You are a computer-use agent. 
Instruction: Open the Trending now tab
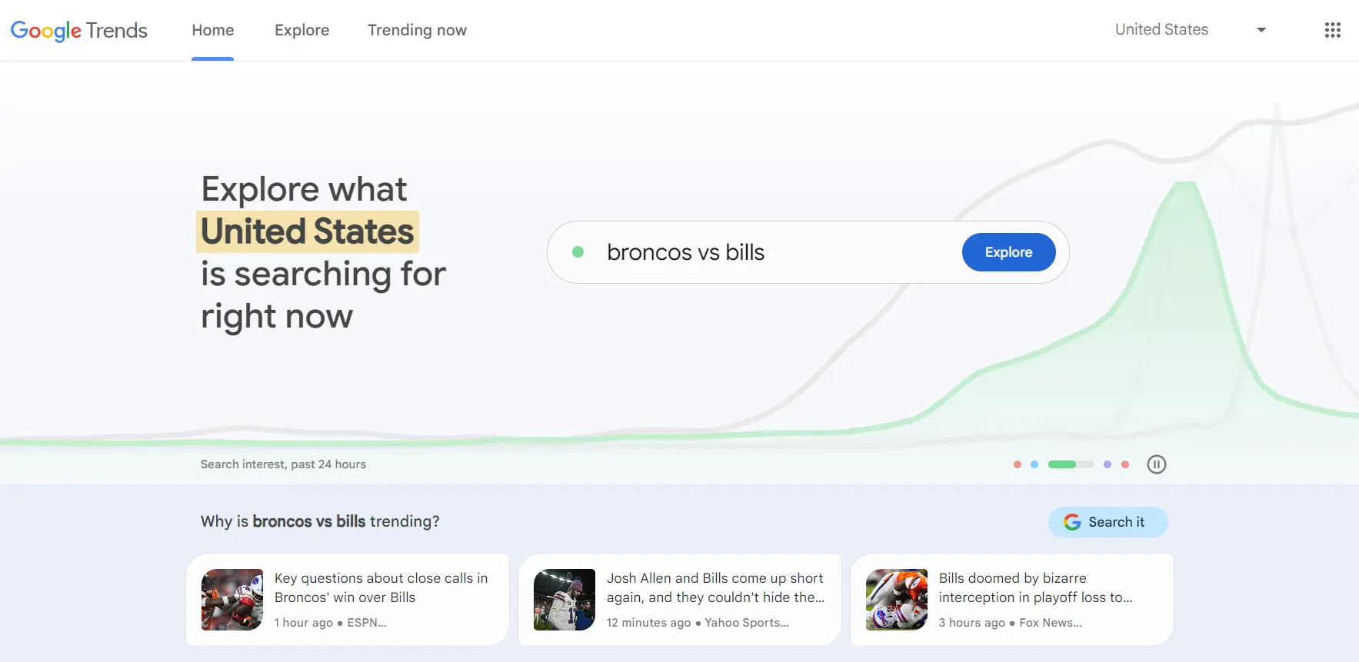(x=417, y=30)
